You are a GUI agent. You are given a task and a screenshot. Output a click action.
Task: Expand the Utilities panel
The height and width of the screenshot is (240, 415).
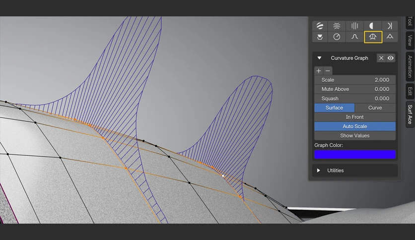[x=318, y=171]
